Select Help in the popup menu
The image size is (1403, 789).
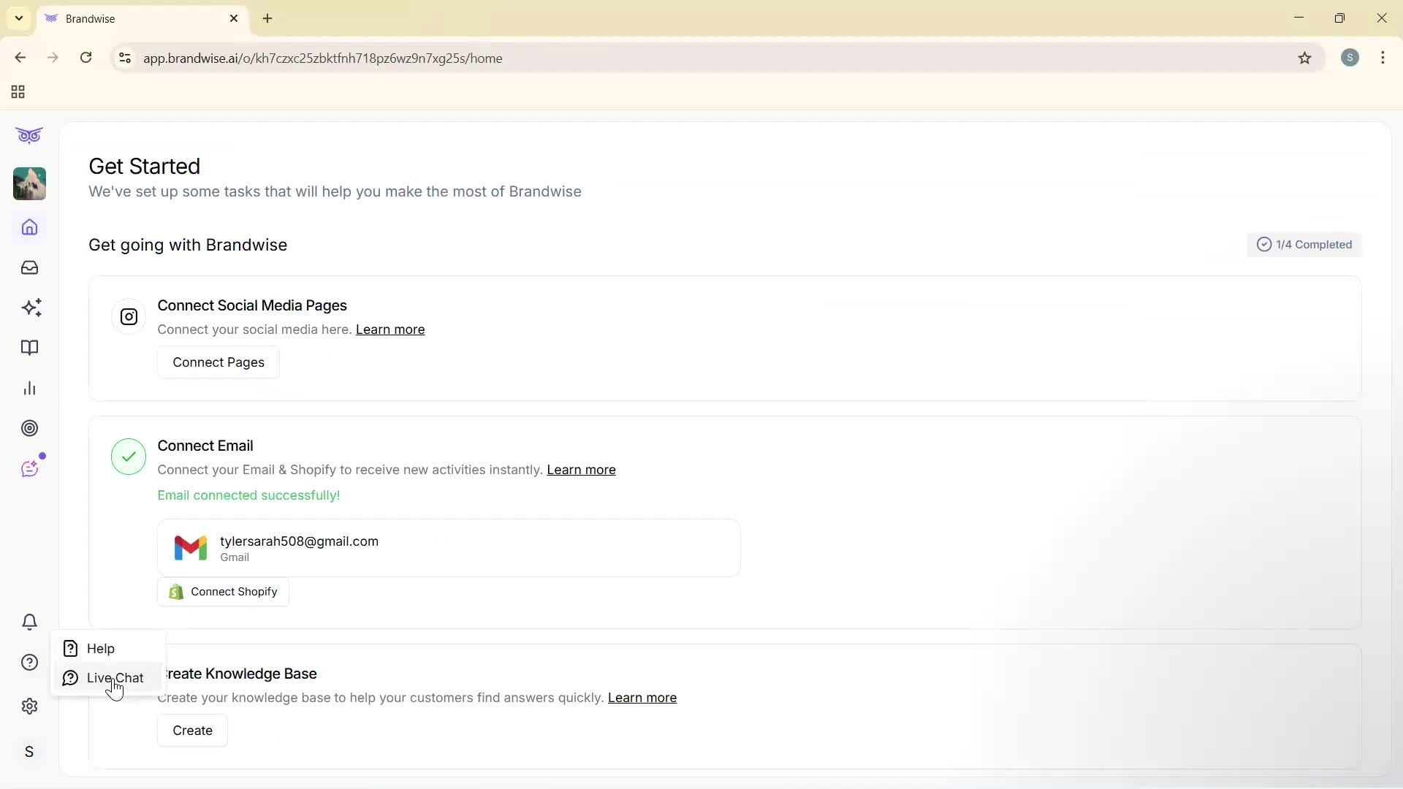point(100,648)
